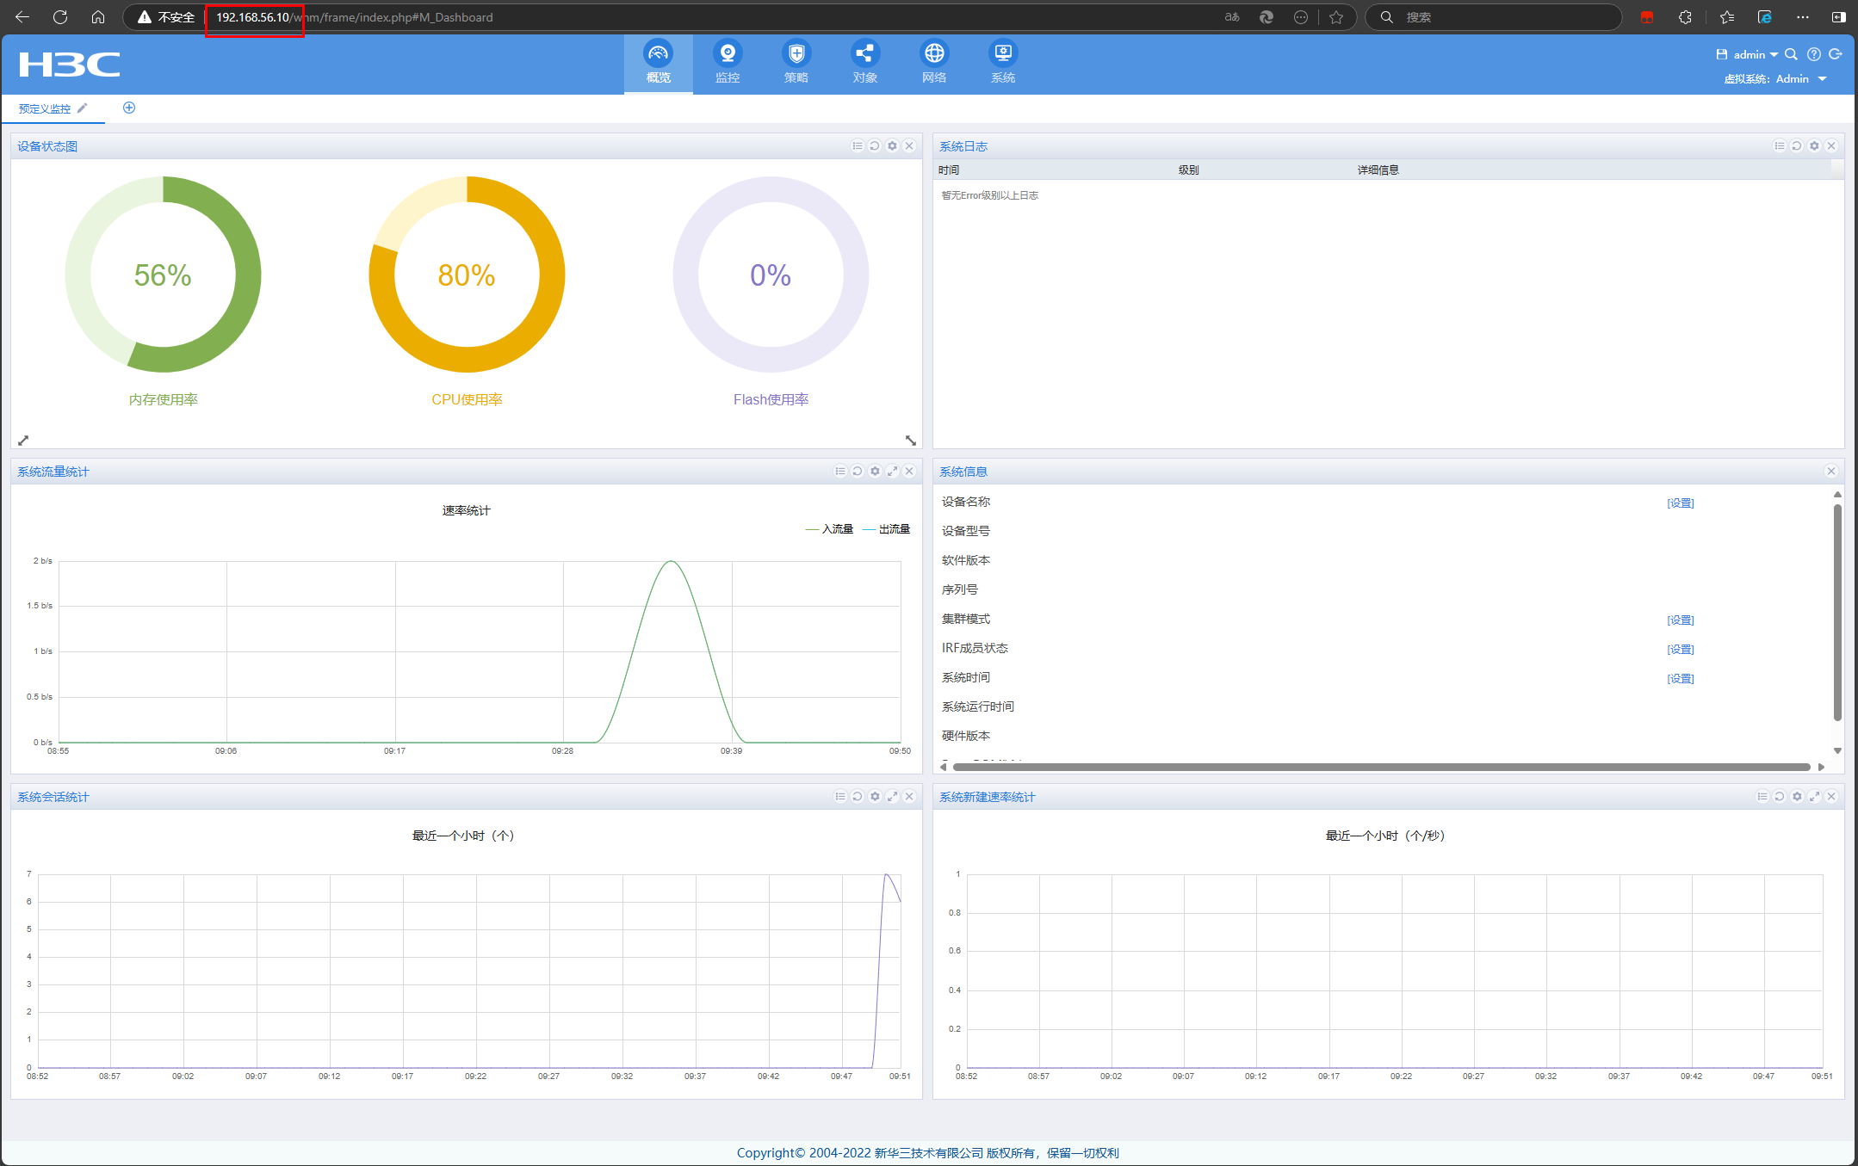
Task: Switch to the 策略 navigation menu
Action: [796, 63]
